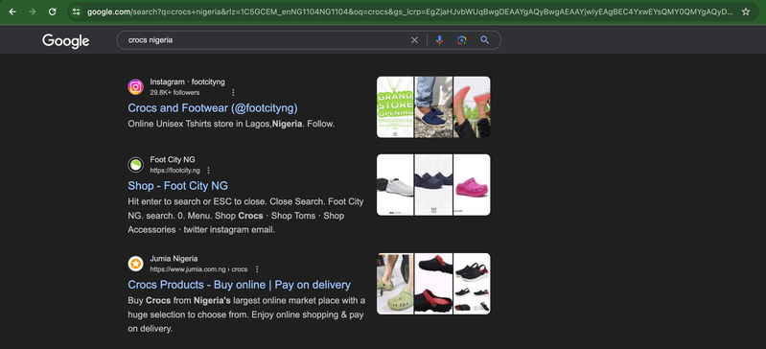Open navy blue shoes on gravel thumbnail
766x349 pixels.
pyautogui.click(x=433, y=107)
